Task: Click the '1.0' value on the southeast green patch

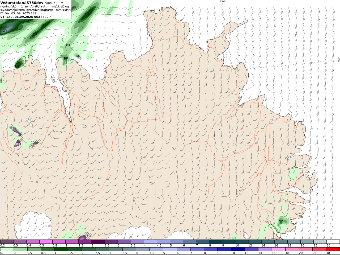Action: 281,221
